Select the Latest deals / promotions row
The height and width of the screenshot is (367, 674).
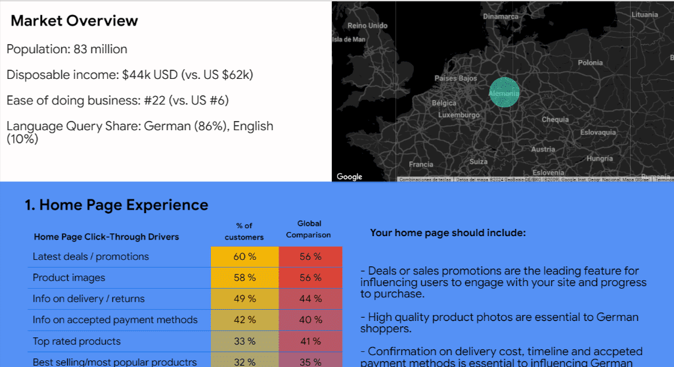[x=185, y=257]
